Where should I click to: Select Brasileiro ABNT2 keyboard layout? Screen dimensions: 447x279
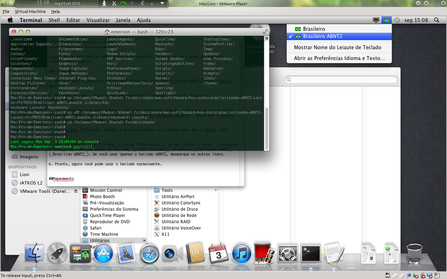pos(339,36)
